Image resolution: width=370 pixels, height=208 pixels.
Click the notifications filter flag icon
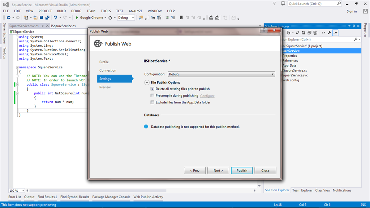tap(274, 4)
